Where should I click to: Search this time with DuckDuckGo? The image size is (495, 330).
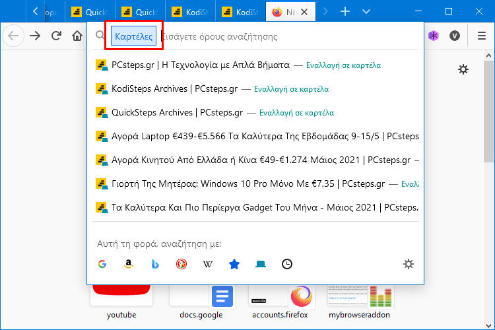coord(181,264)
